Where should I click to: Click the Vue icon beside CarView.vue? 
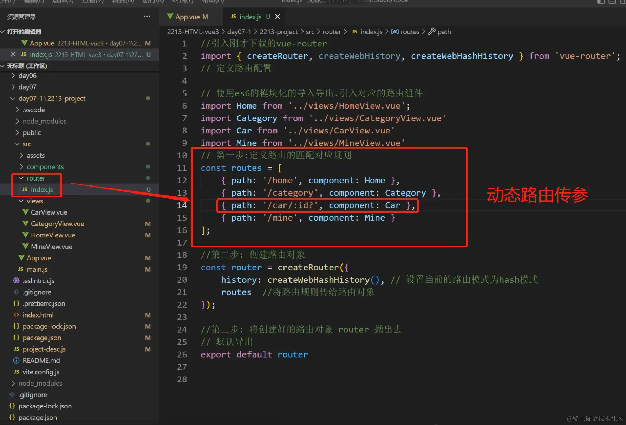pyautogui.click(x=26, y=212)
